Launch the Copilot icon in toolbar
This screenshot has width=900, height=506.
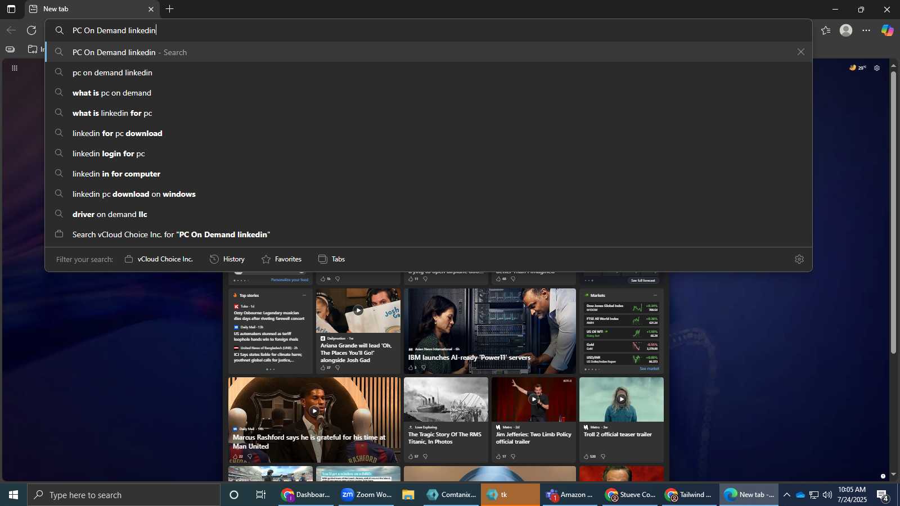[x=887, y=30]
